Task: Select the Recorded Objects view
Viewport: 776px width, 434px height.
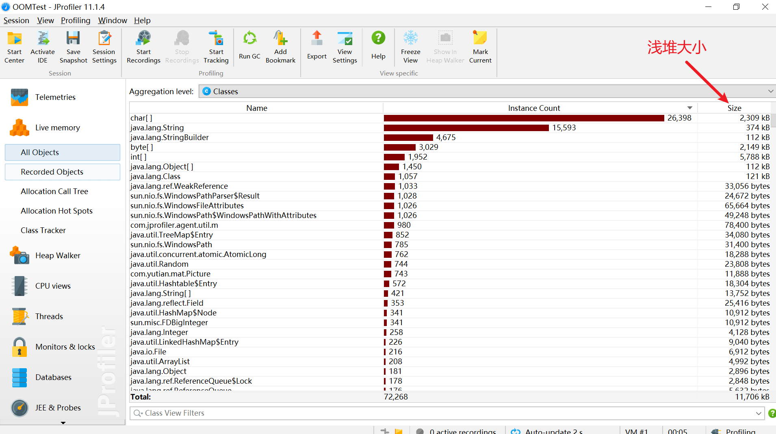Action: click(52, 172)
